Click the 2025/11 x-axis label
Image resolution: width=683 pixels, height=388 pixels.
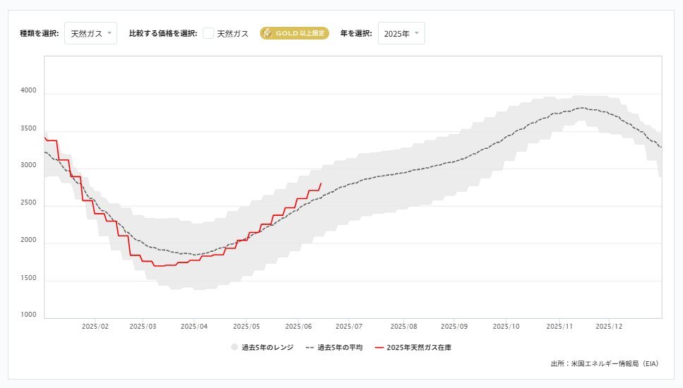pyautogui.click(x=559, y=326)
